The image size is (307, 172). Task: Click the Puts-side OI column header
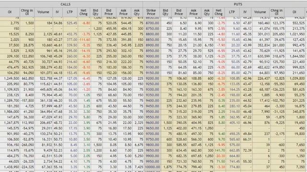point(294,12)
